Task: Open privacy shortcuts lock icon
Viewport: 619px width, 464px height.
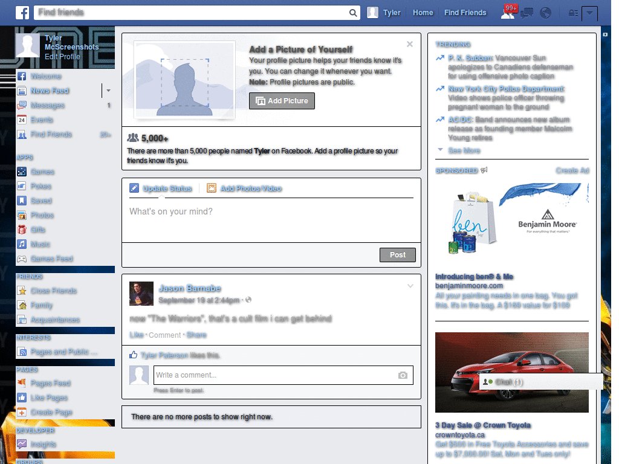Action: click(573, 13)
